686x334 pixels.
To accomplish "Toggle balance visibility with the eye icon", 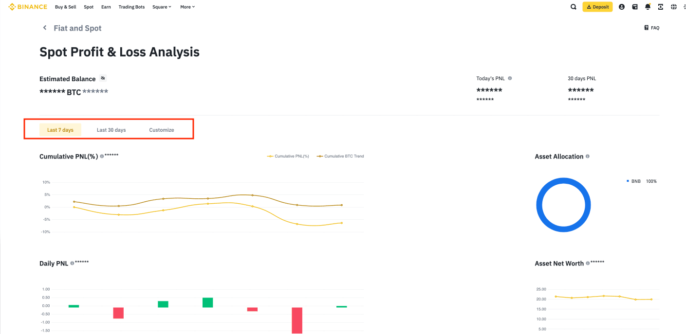I will point(103,78).
